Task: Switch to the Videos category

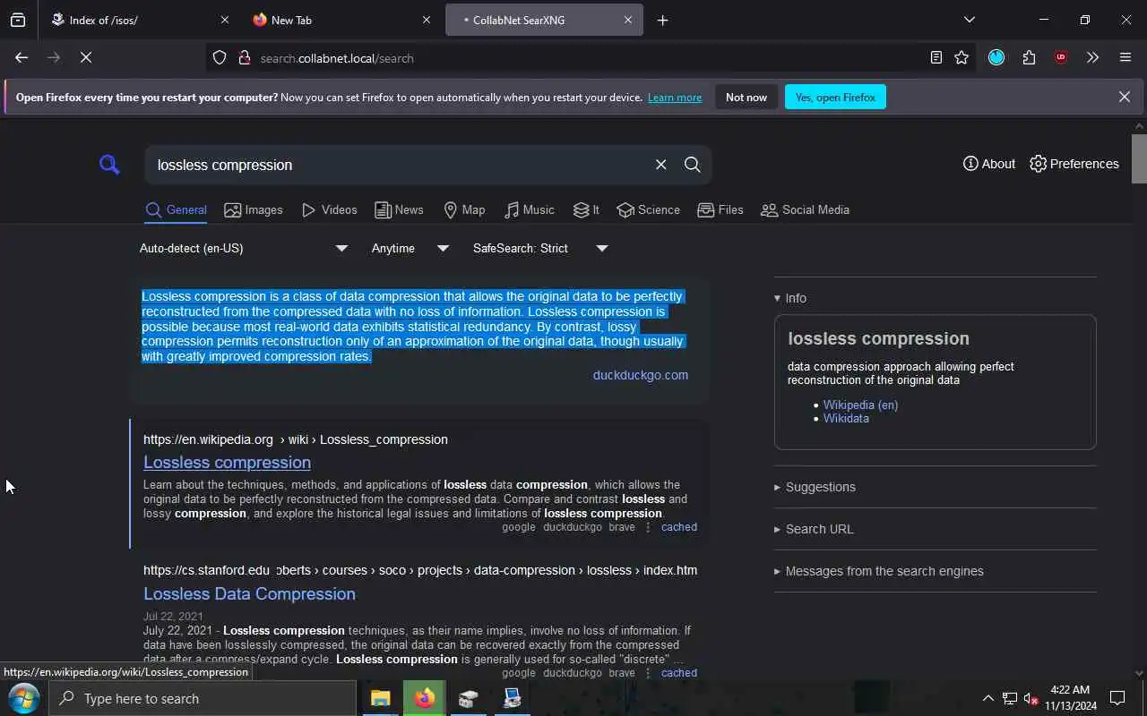Action: (330, 210)
